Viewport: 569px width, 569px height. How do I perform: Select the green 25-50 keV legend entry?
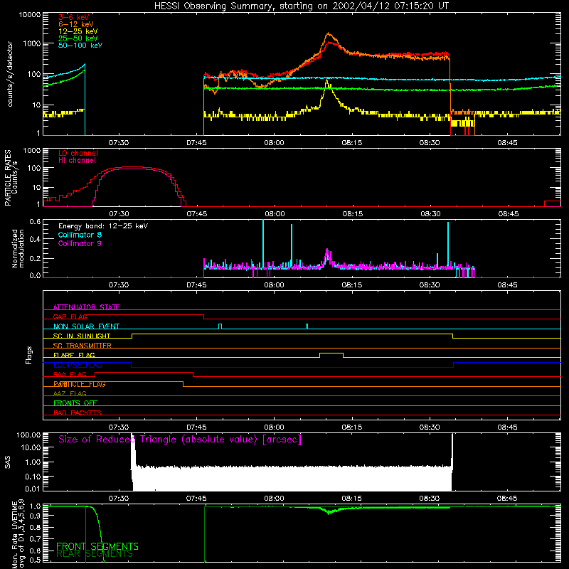[78, 38]
